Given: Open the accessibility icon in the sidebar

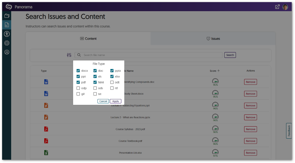Looking at the screenshot, I should 7,34.
